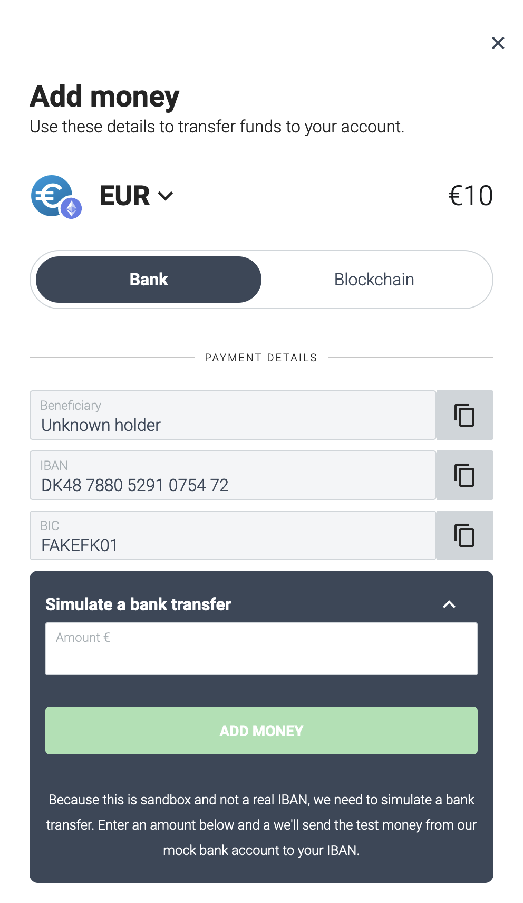The image size is (523, 903).
Task: Click the Add money title
Action: 105,97
